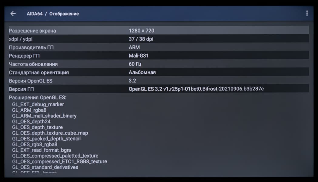Click GL_EXT_read_format_bgra extension line
Screen dimensions: 318x182
42,150
